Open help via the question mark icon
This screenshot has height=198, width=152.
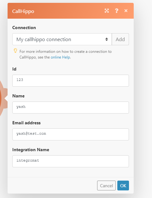pyautogui.click(x=117, y=11)
